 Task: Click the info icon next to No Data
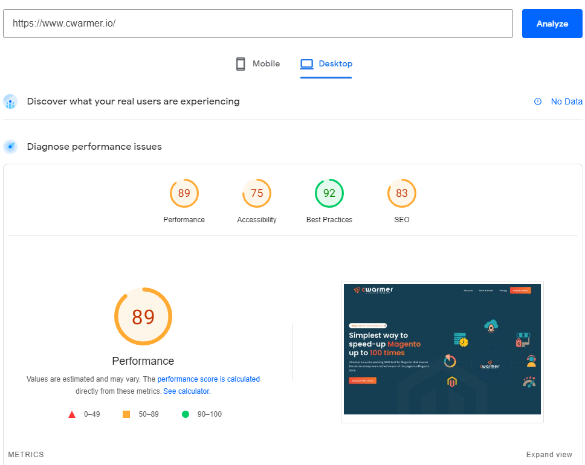coord(537,101)
